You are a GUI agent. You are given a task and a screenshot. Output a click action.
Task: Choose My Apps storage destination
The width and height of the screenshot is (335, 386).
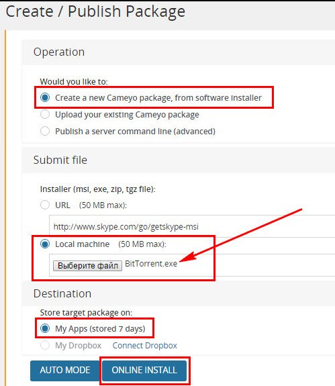[45, 328]
